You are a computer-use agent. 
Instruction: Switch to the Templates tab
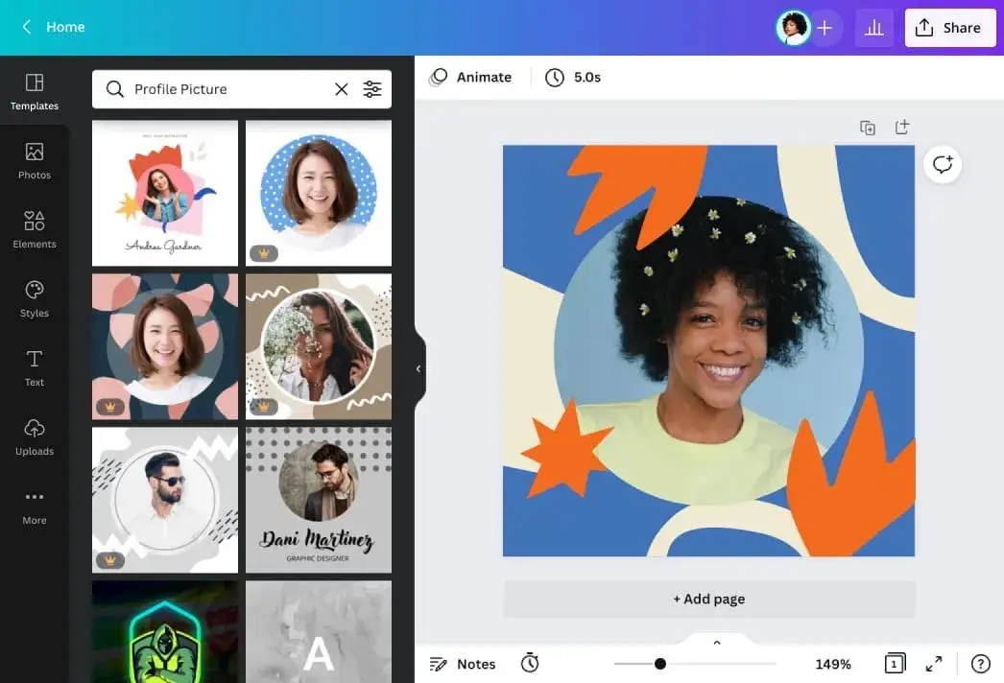(x=35, y=91)
